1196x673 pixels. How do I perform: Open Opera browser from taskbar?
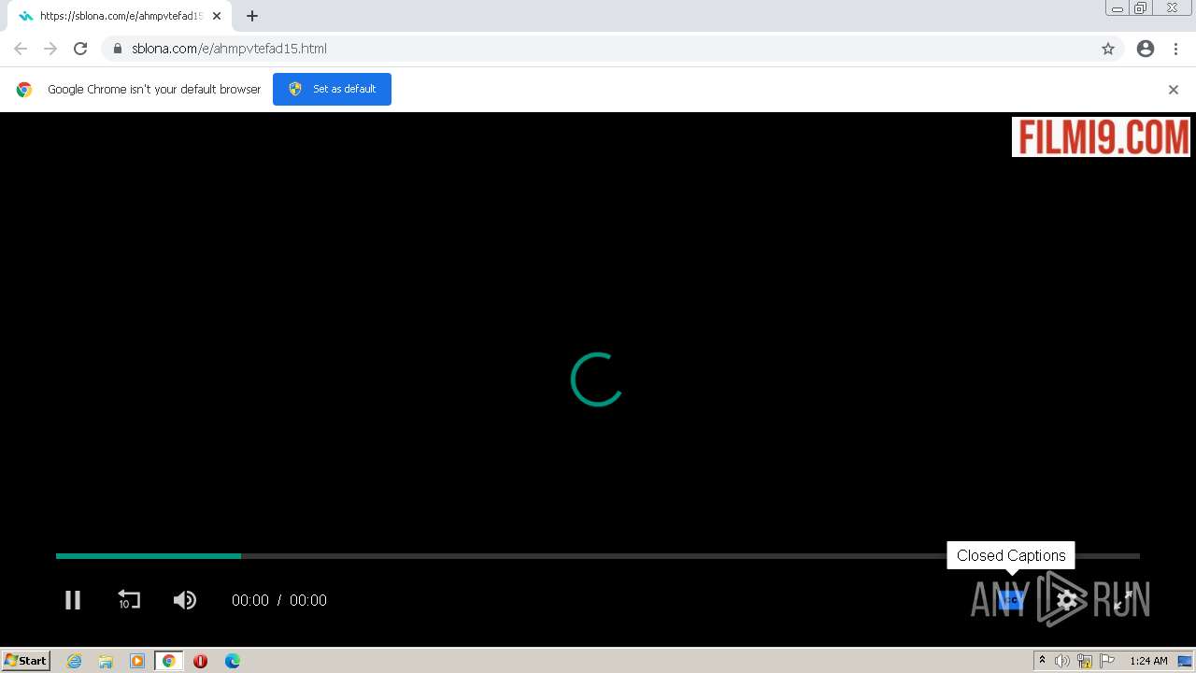click(200, 661)
